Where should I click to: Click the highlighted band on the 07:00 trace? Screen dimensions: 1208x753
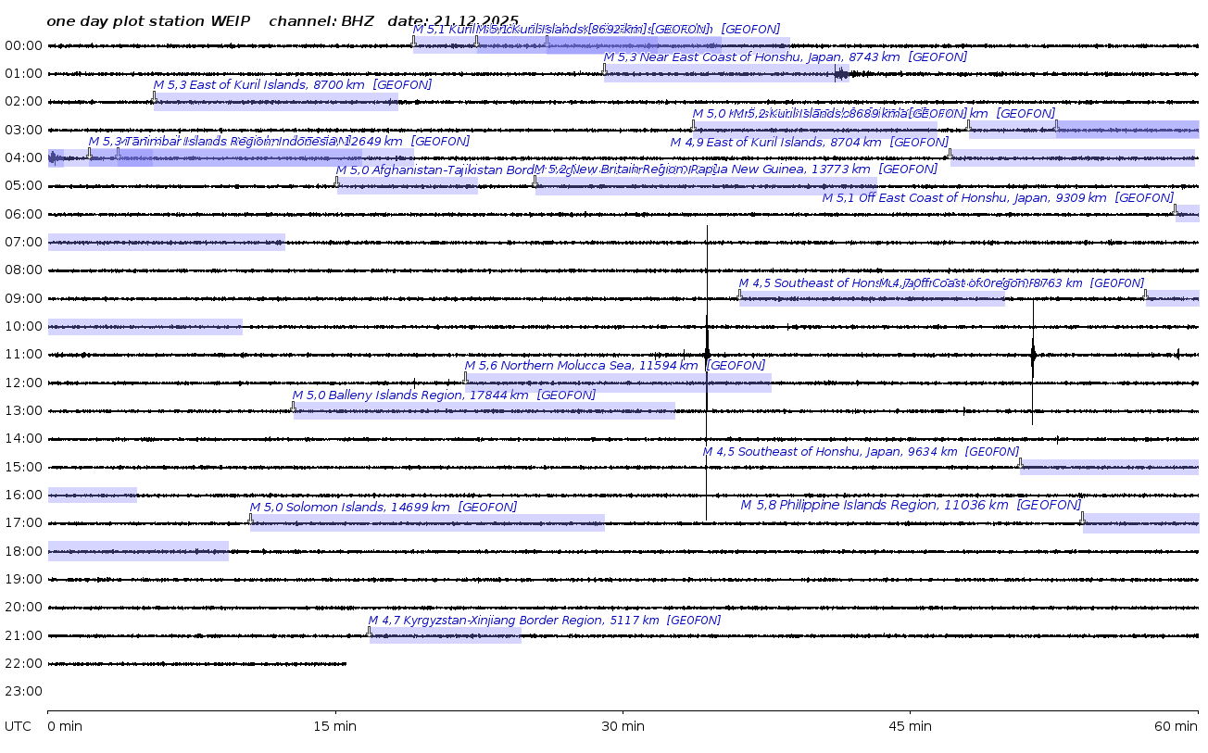tap(166, 243)
